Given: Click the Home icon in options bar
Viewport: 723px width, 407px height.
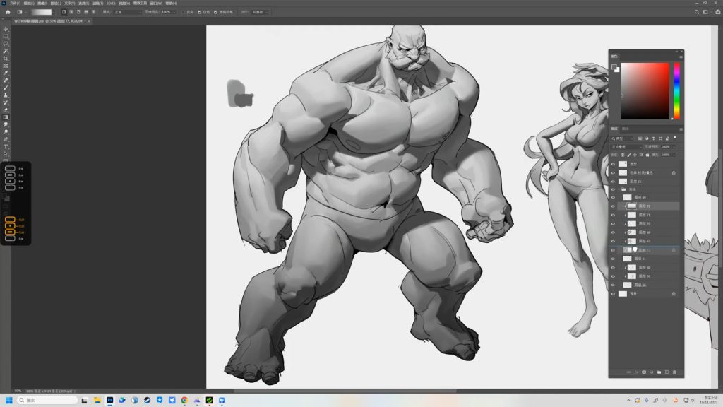Looking at the screenshot, I should point(8,12).
